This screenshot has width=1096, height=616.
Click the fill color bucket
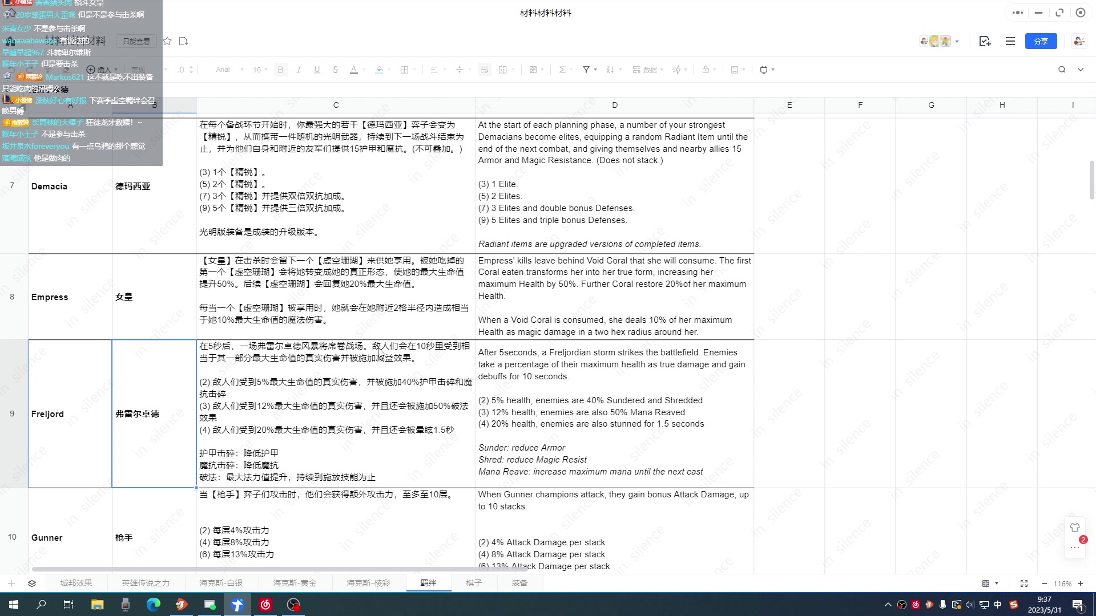379,70
